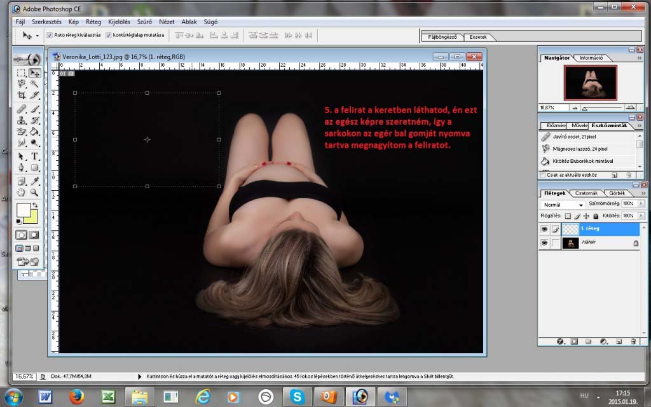Expand the Színtömörség opacity arrow

[x=641, y=204]
